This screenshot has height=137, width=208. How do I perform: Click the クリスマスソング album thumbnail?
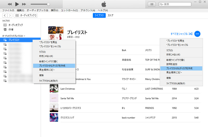(54, 118)
